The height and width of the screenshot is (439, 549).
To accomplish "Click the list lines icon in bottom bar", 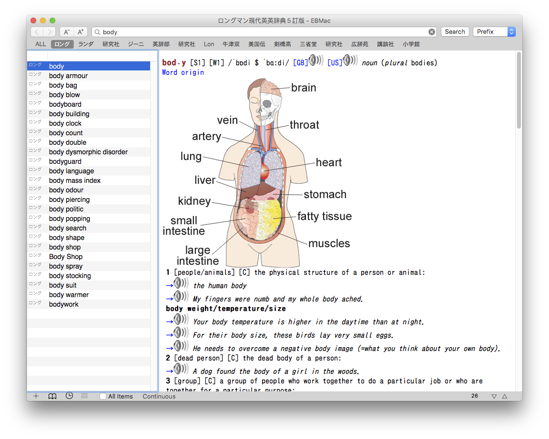I will 84,396.
